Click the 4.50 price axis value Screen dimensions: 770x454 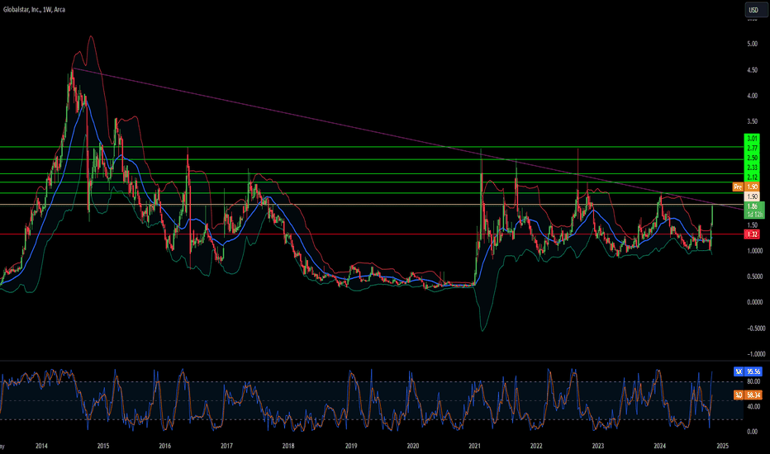click(752, 70)
